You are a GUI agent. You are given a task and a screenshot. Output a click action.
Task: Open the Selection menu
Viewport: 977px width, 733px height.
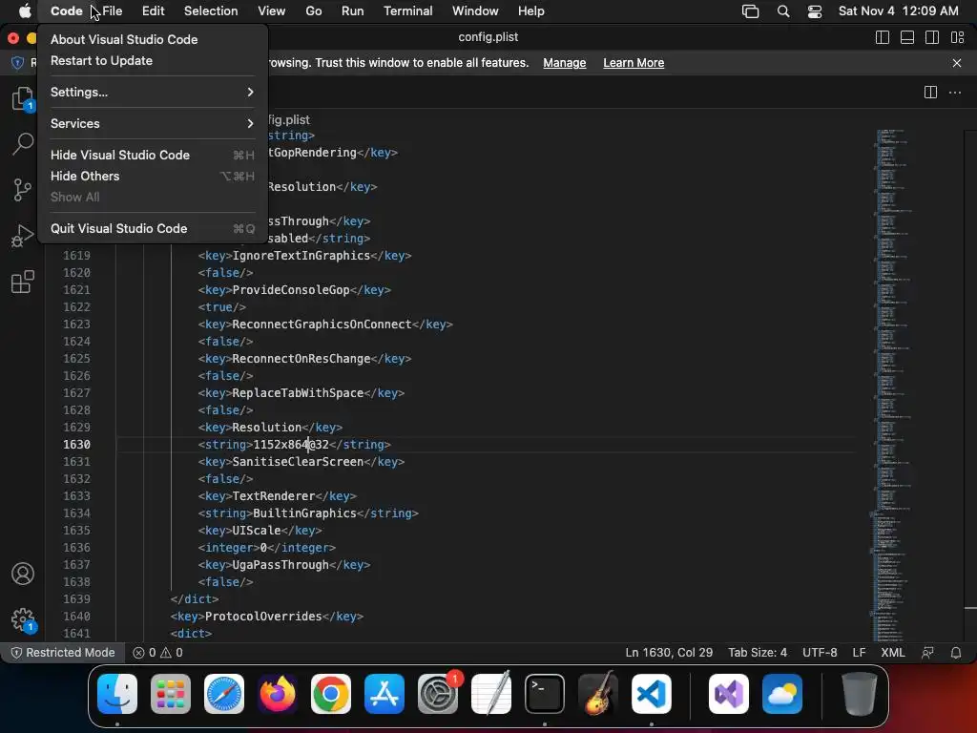pyautogui.click(x=211, y=11)
